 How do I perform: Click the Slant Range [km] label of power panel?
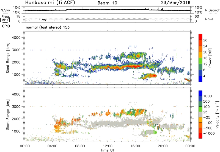click(x=8, y=58)
